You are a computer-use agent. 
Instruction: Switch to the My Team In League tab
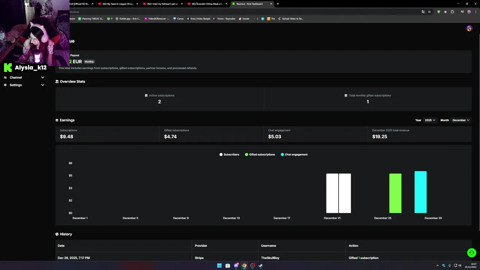[118, 4]
